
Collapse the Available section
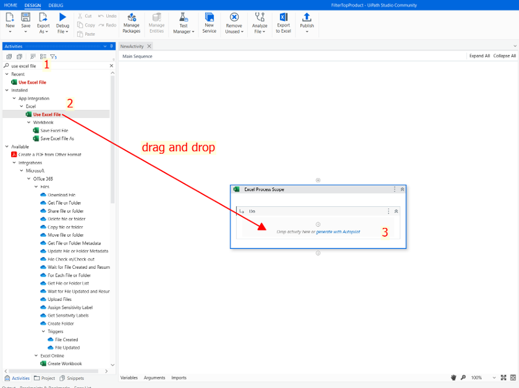(x=7, y=146)
